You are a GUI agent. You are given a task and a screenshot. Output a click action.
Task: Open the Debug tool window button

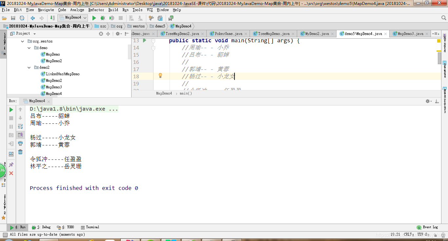point(41,227)
